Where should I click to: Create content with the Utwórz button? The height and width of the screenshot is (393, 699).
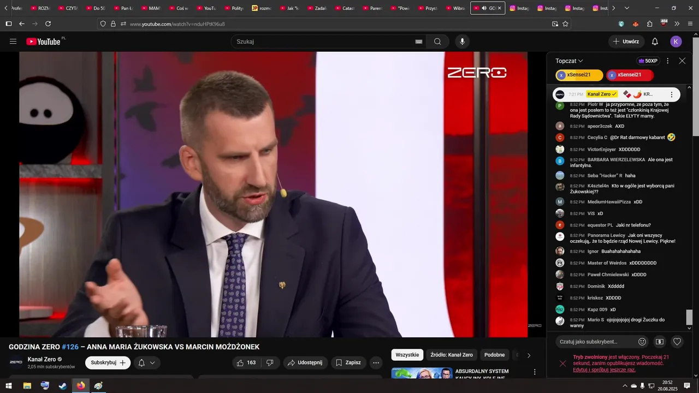626,41
